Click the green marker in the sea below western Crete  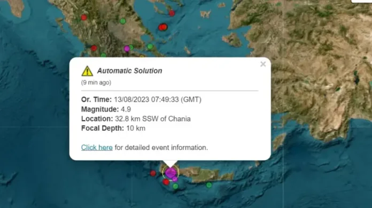pyautogui.click(x=175, y=186)
